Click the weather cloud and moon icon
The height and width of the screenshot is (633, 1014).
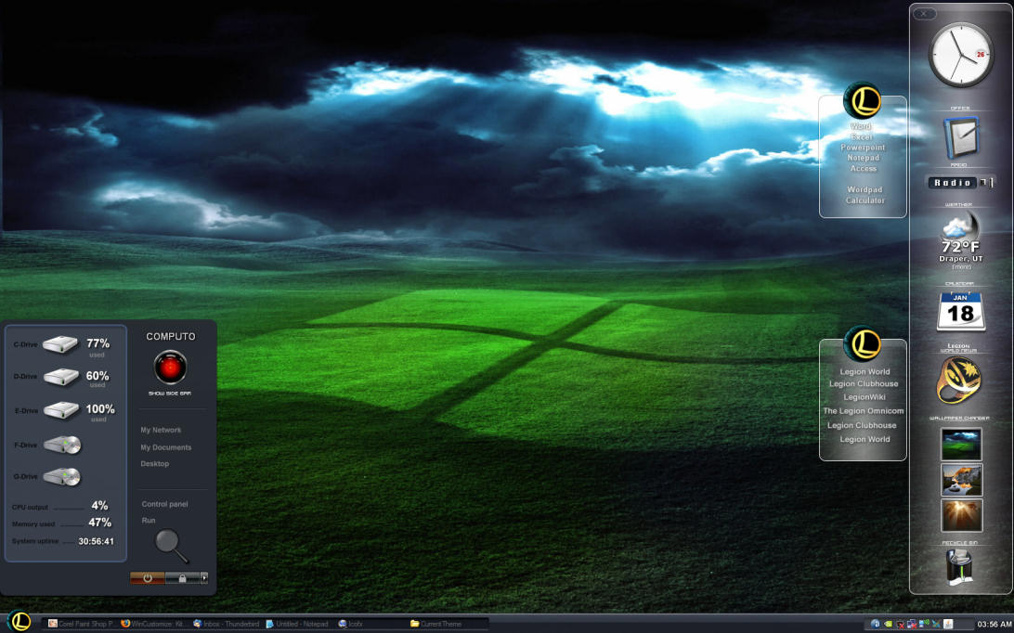(x=960, y=226)
